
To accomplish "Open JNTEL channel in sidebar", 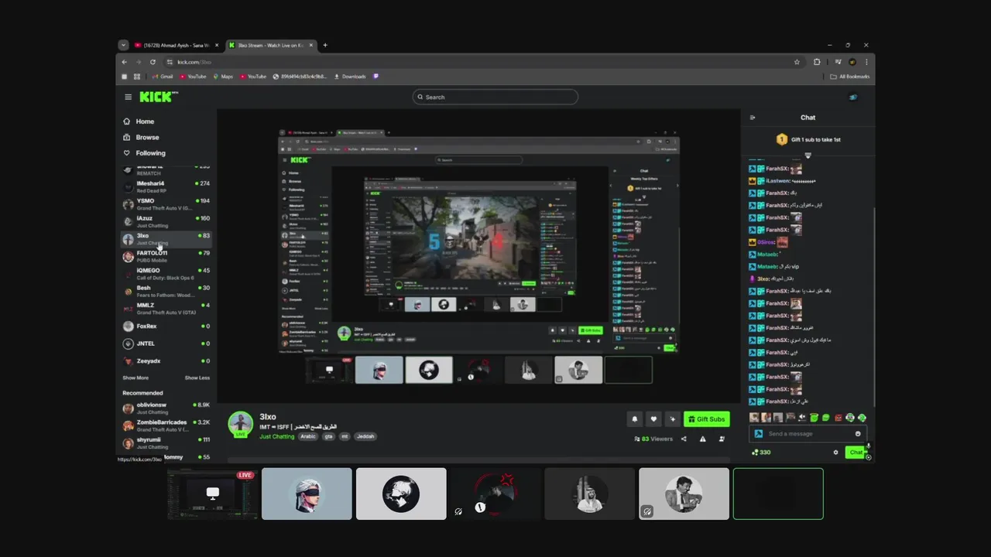I will (x=166, y=343).
